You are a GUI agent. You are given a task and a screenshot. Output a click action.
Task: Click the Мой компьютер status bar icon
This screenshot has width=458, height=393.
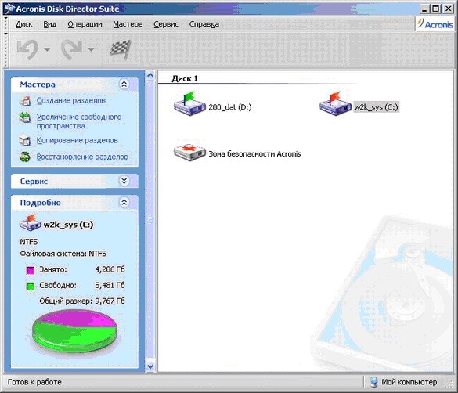click(374, 382)
